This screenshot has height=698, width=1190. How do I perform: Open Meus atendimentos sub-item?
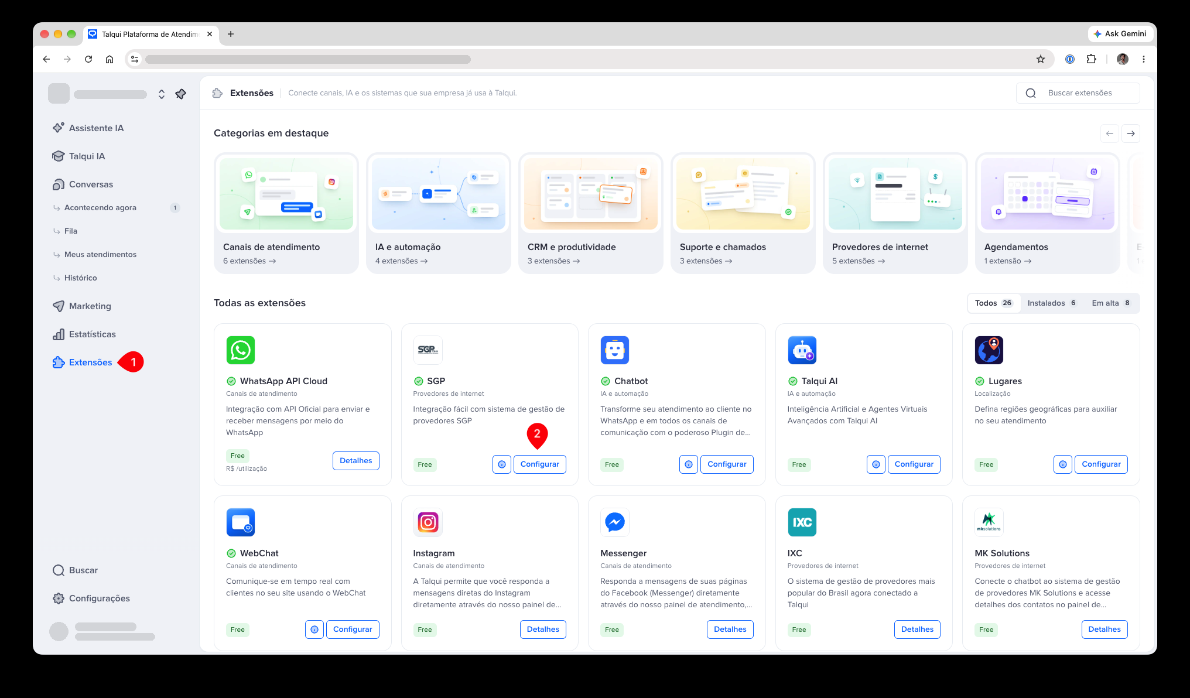(x=100, y=254)
